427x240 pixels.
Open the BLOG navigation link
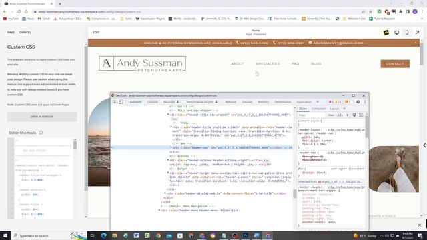click(316, 64)
